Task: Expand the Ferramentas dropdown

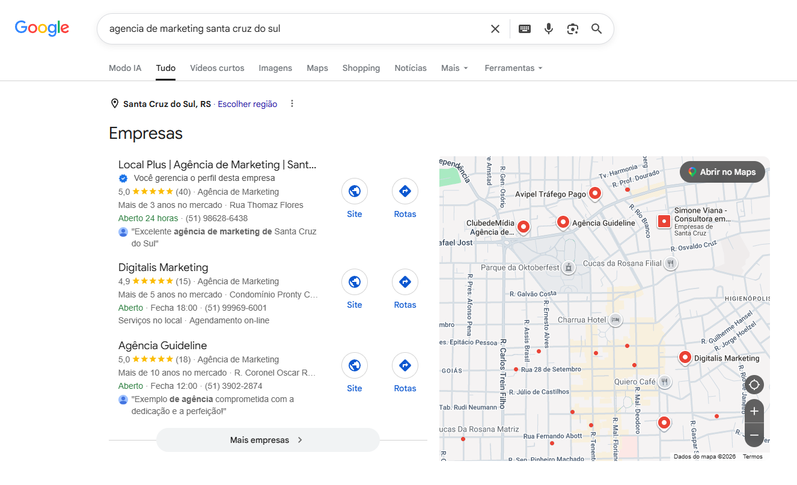Action: tap(513, 68)
